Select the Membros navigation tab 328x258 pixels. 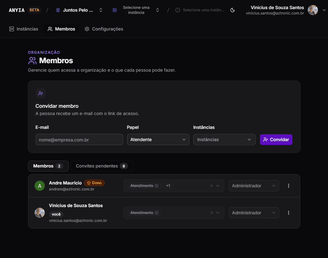61,29
